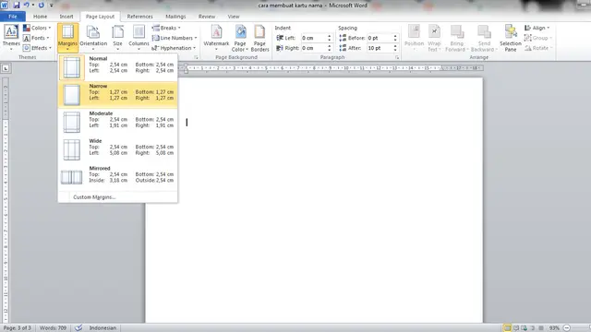
Task: Adjust Spacing After stepper arrows
Action: pos(395,48)
